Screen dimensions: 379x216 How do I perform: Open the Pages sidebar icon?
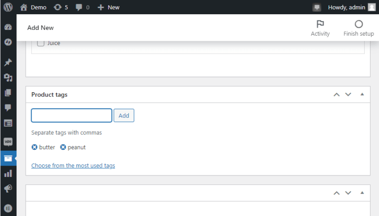pos(8,93)
